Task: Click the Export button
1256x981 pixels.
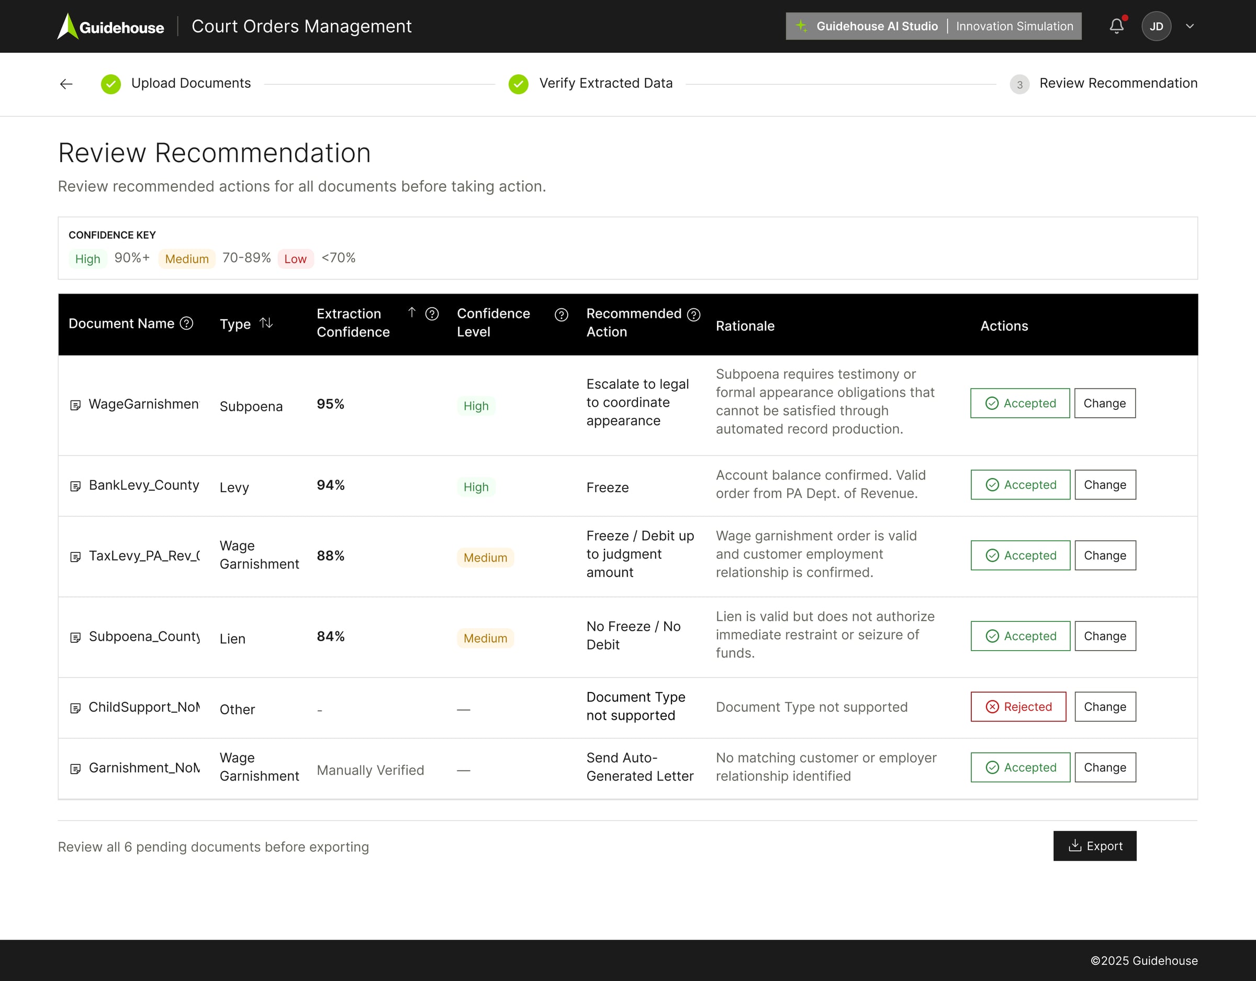Action: [1094, 846]
